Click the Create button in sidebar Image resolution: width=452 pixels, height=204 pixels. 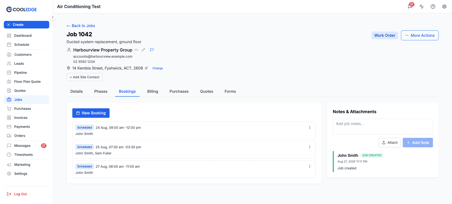27,25
